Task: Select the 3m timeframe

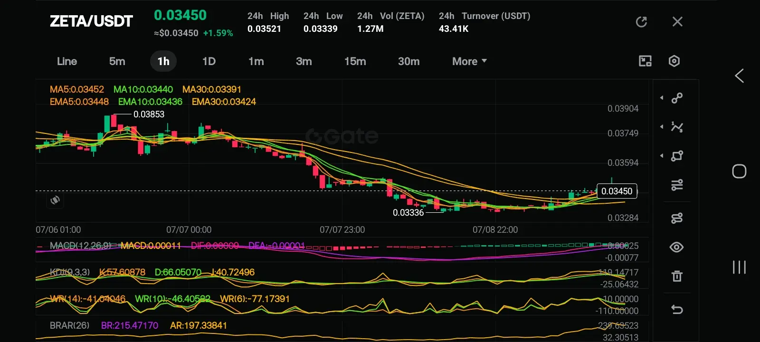Action: click(x=304, y=61)
